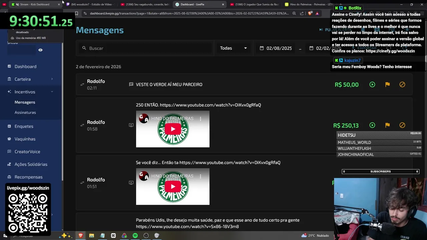Viewport: 427px width, 240px height.
Task: Block the R$ 50,00 message sender
Action: (402, 85)
